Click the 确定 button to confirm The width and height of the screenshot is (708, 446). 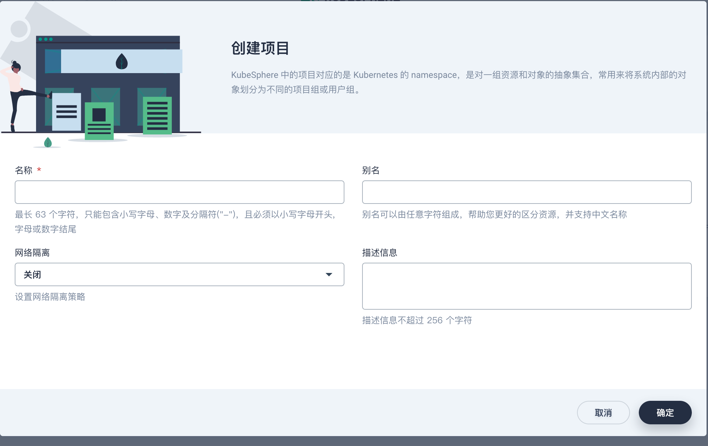click(665, 413)
